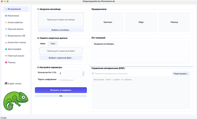Image resolution: width=197 pixels, height=119 pixels.
Task: Switch to the Текст tab
Action: pos(53,43)
